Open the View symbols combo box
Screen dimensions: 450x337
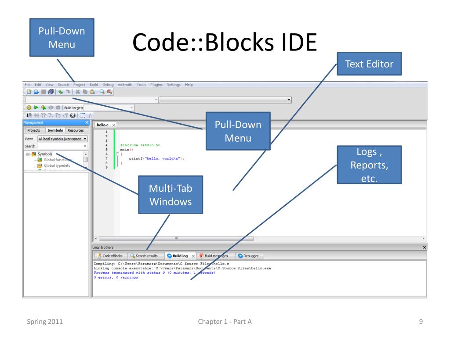[62, 139]
